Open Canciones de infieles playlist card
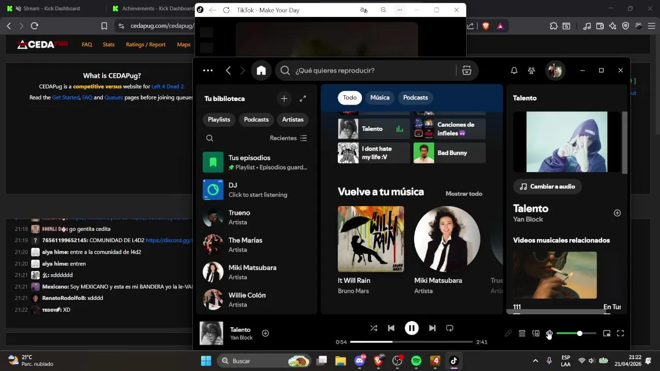This screenshot has height=371, width=660. click(x=450, y=129)
